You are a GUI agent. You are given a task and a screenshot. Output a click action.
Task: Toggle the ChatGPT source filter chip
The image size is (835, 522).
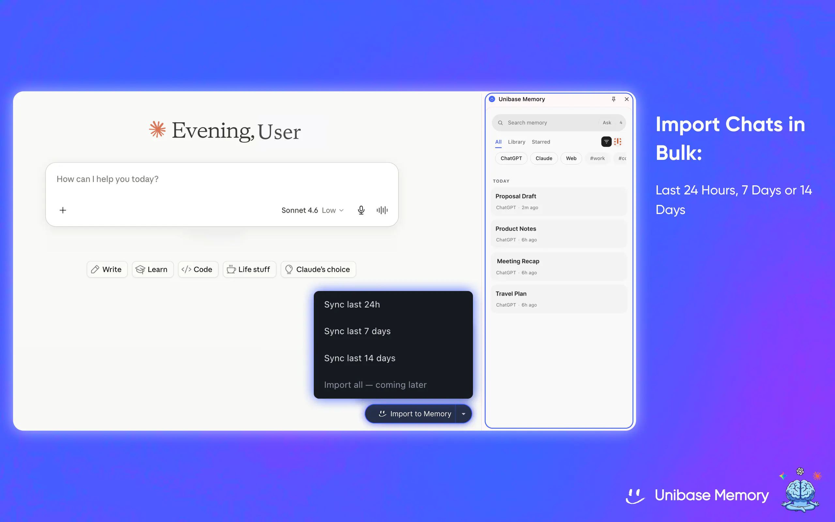coord(511,159)
